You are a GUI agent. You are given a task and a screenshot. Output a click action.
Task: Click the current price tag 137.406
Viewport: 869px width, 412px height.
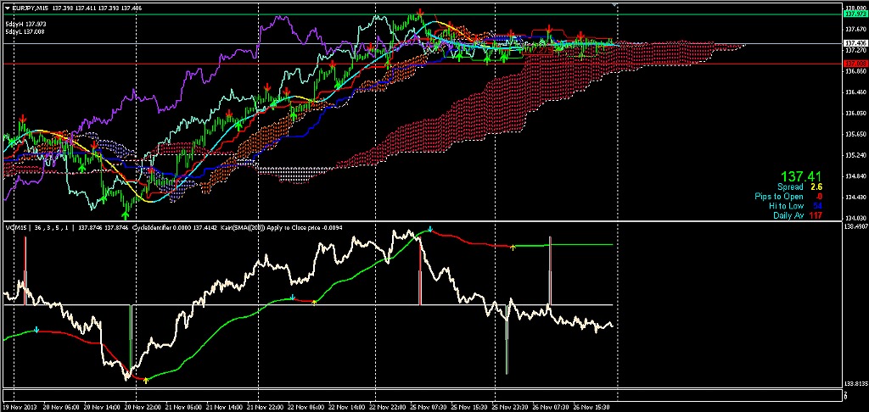click(x=854, y=42)
